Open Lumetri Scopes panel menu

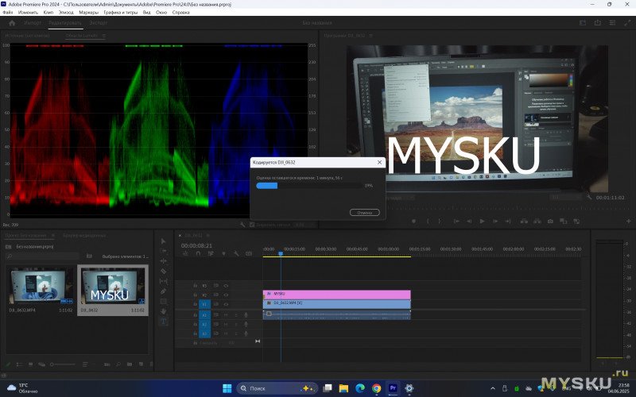(104, 36)
